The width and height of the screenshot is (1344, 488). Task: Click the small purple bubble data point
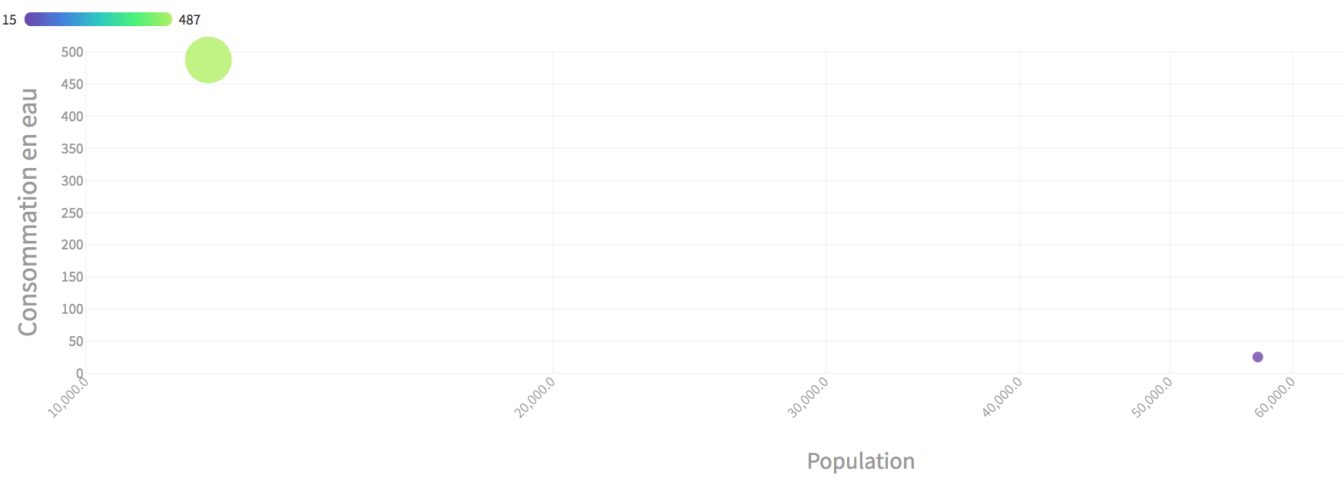(x=1257, y=357)
